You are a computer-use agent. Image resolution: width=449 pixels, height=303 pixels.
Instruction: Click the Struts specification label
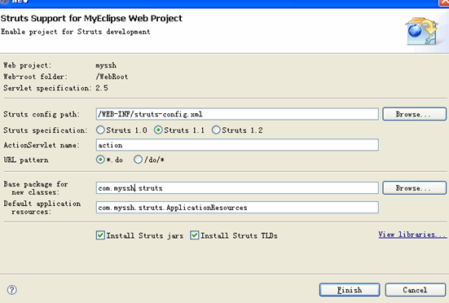(x=46, y=130)
